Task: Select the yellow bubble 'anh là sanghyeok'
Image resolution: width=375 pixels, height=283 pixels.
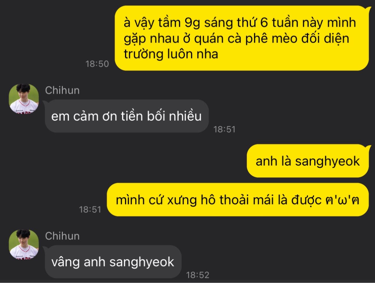Action: pos(308,161)
